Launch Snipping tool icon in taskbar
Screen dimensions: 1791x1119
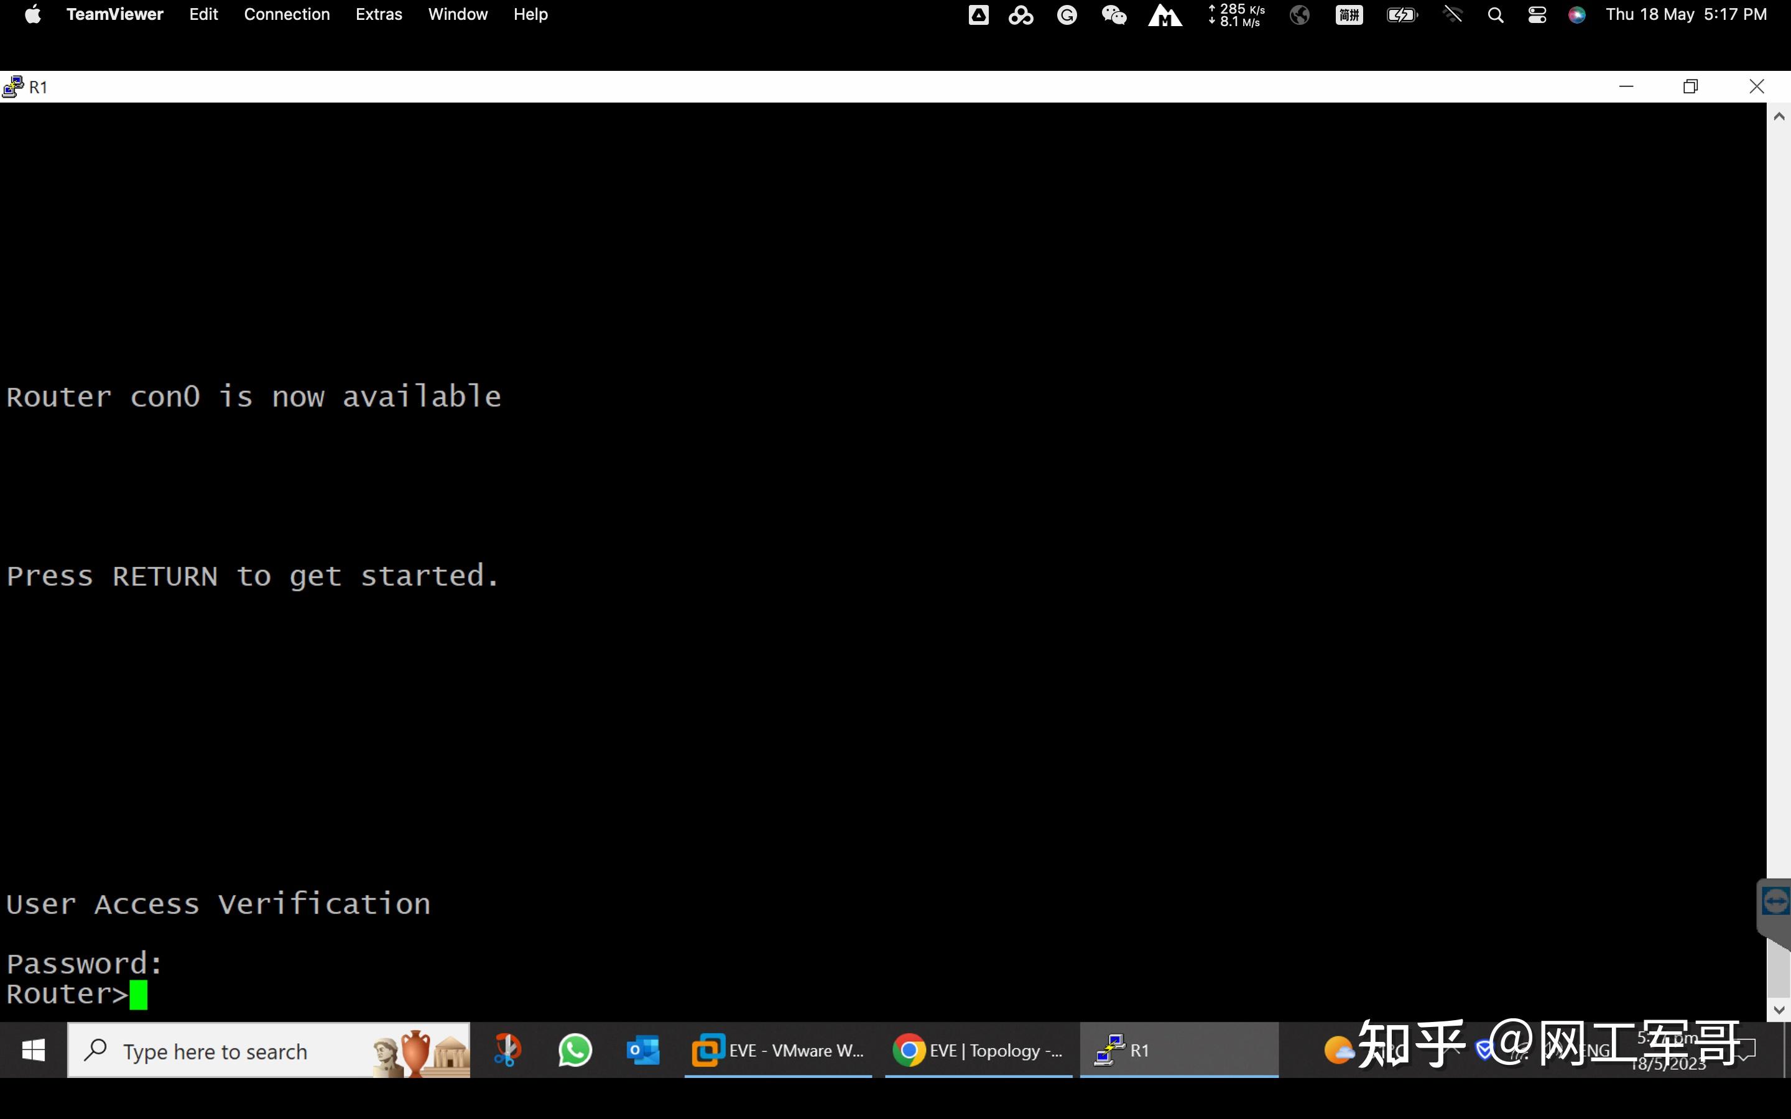click(507, 1050)
